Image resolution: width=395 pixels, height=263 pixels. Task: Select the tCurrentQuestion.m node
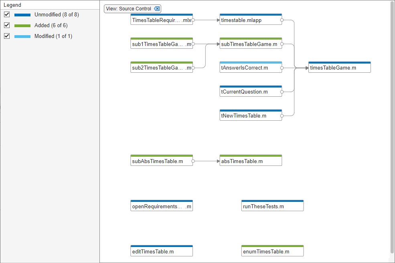pyautogui.click(x=250, y=92)
